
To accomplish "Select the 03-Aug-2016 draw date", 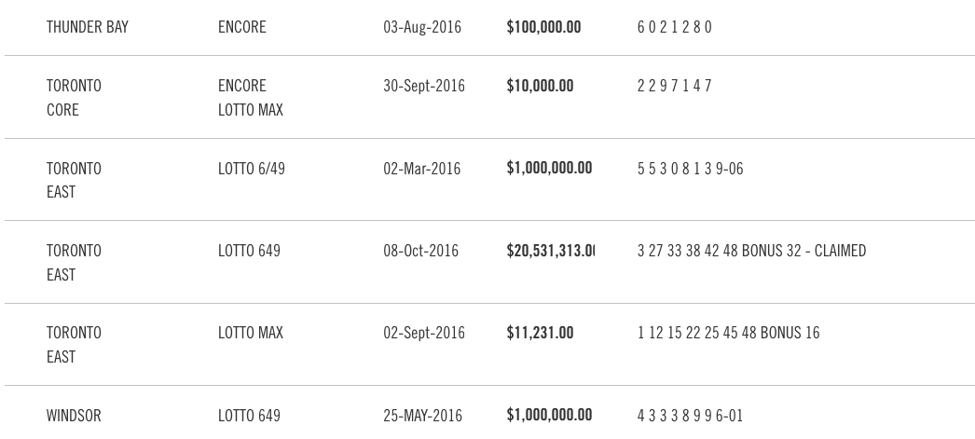I will click(x=422, y=27).
